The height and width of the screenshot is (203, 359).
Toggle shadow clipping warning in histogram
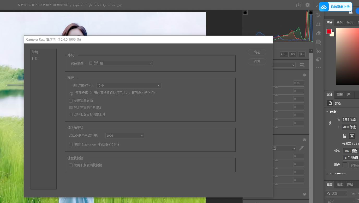pyautogui.click(x=245, y=12)
